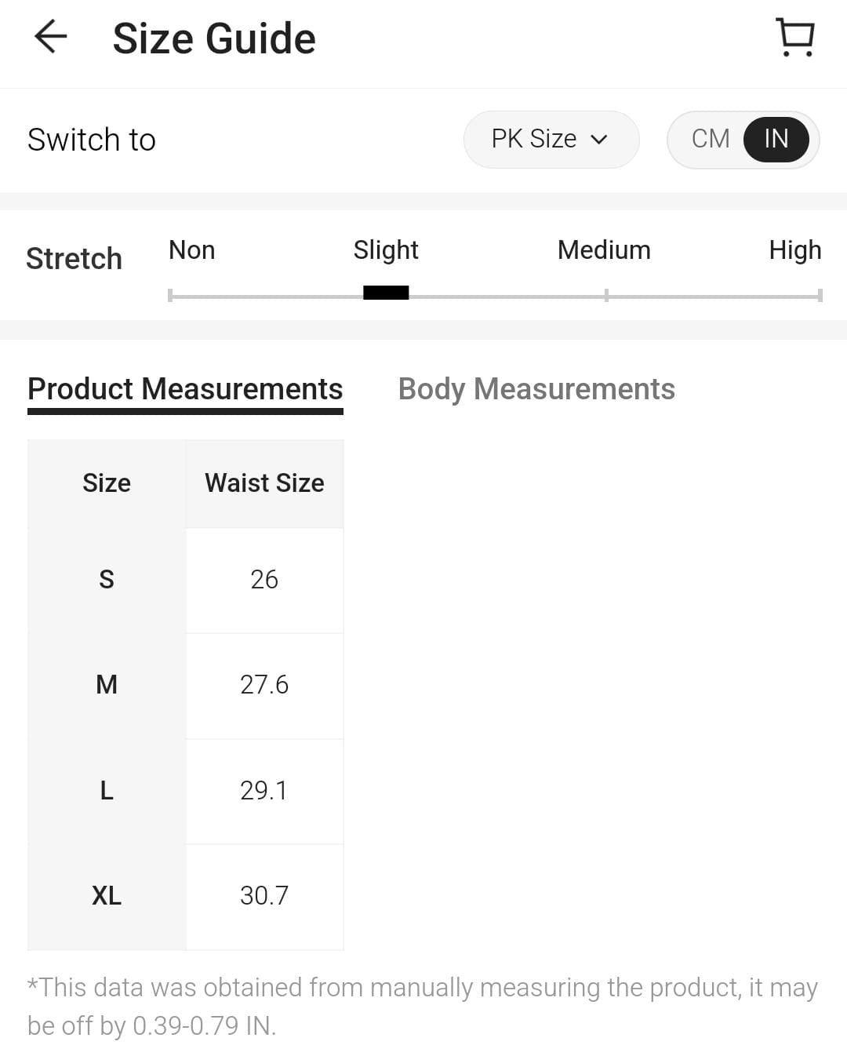Image resolution: width=847 pixels, height=1056 pixels.
Task: Select the S size row
Action: (x=107, y=580)
